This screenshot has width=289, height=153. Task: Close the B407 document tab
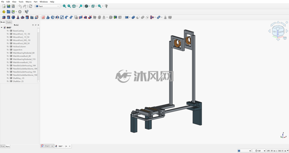tap(70, 146)
